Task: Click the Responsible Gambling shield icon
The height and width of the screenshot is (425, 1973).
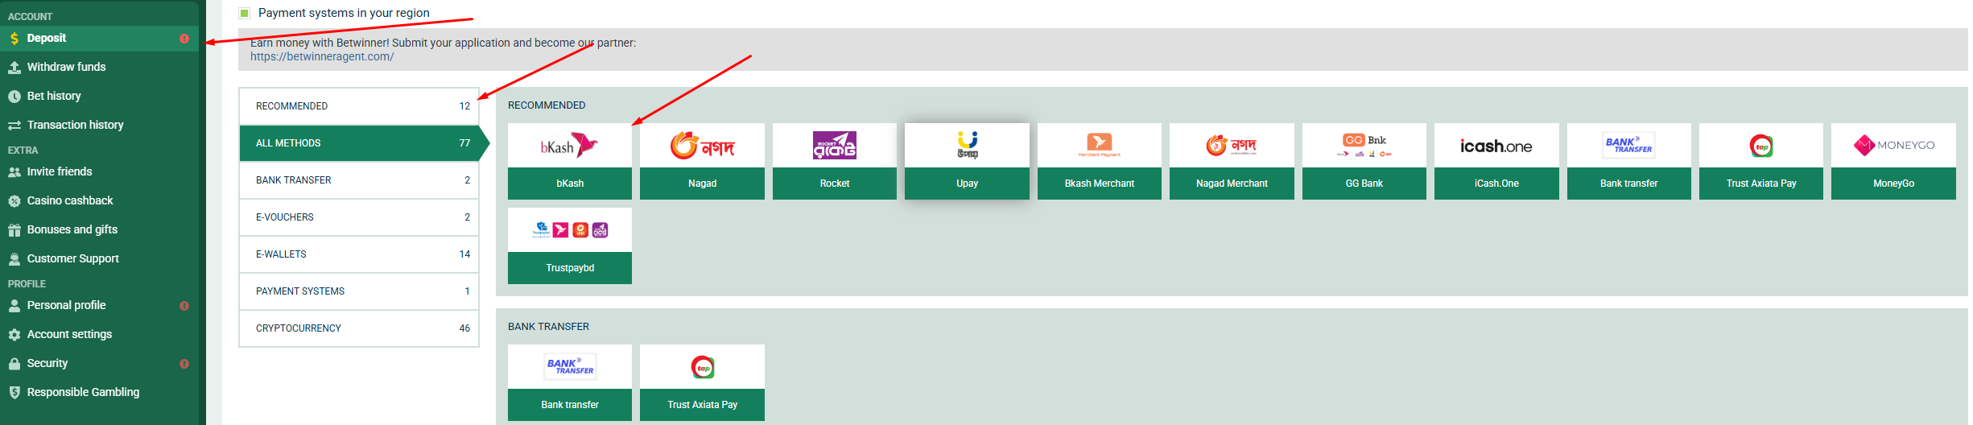Action: (14, 393)
